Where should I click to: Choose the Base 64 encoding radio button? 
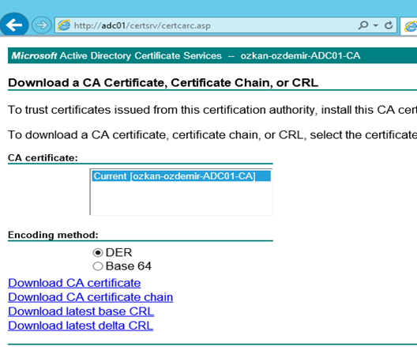point(98,266)
